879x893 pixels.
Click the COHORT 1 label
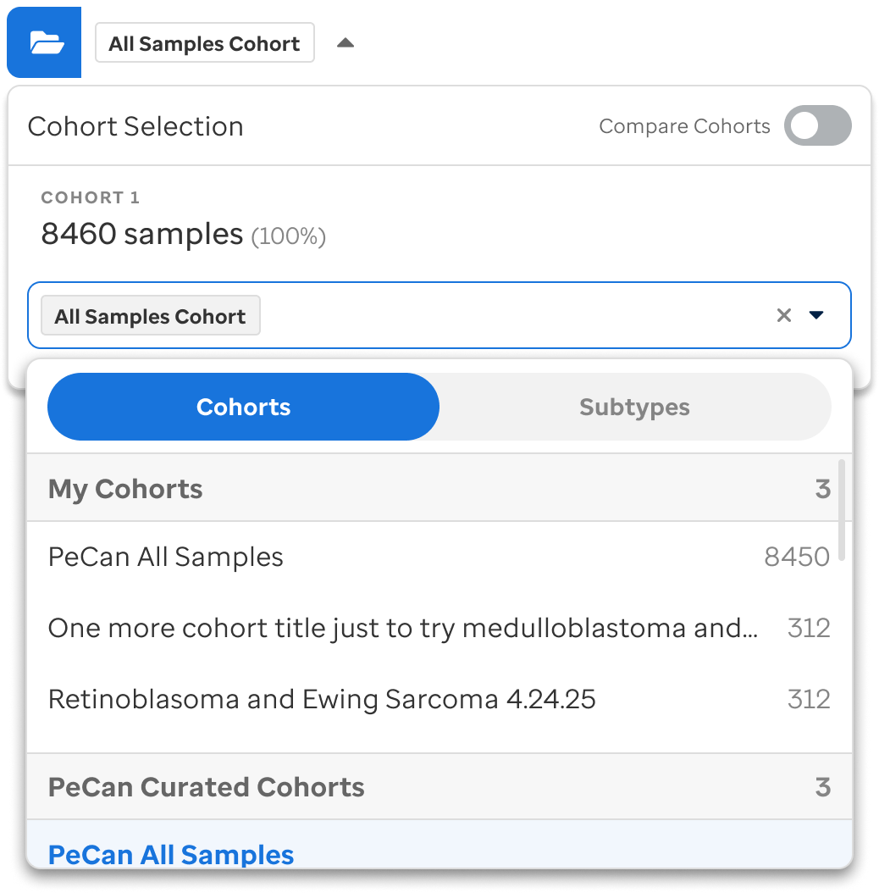(90, 197)
